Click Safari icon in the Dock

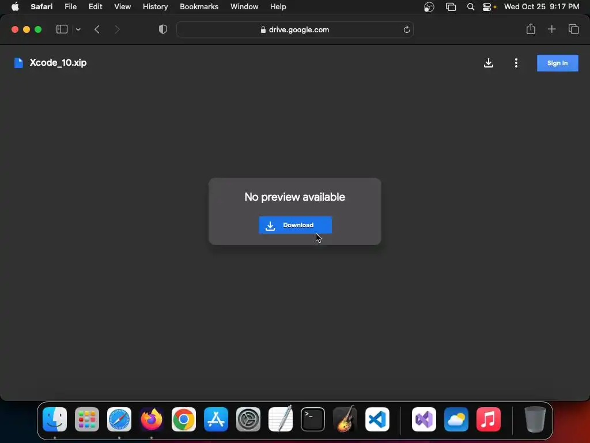click(119, 419)
